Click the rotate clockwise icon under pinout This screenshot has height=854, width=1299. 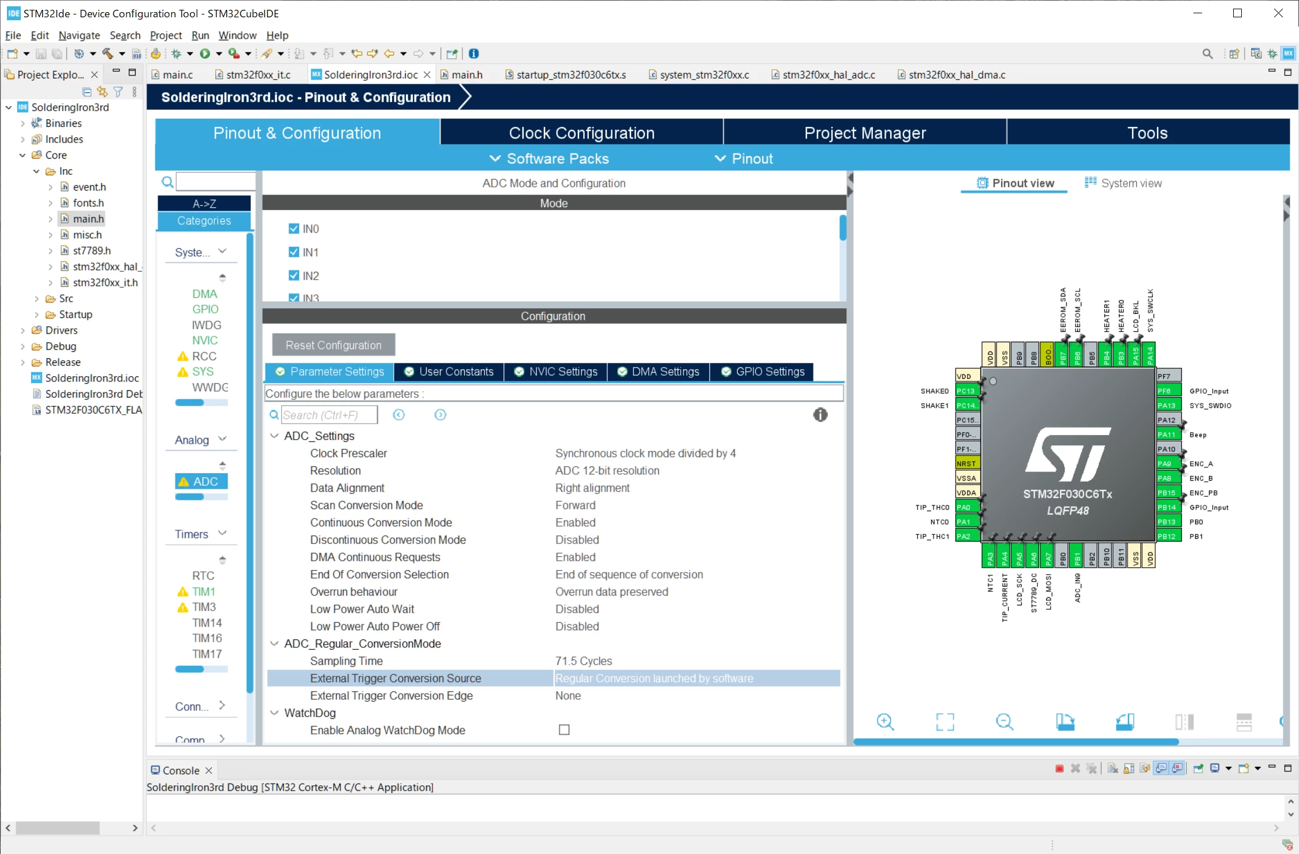[x=1065, y=721]
